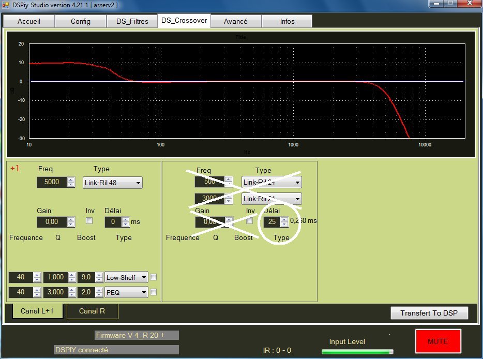Enable the Low-Shelf filter row checkbox
Image resolution: width=483 pixels, height=359 pixels.
coord(153,277)
